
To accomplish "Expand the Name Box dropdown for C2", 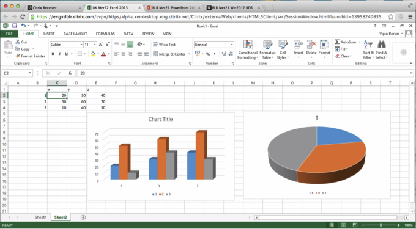I will pyautogui.click(x=30, y=73).
